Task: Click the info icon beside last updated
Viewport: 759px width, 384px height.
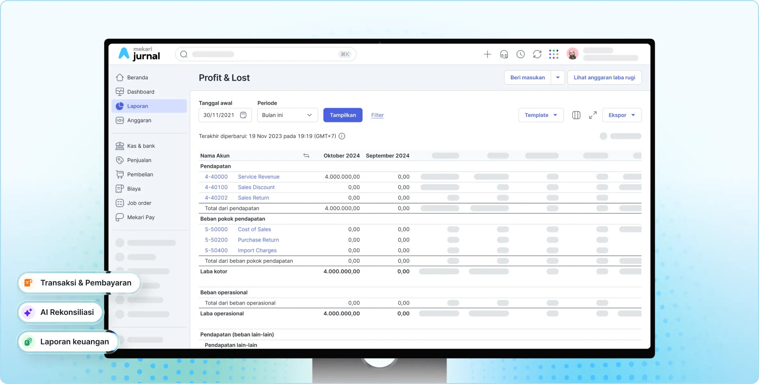Action: pos(342,136)
